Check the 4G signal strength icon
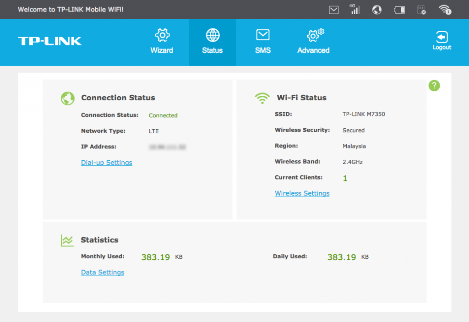This screenshot has width=469, height=322. pos(355,9)
